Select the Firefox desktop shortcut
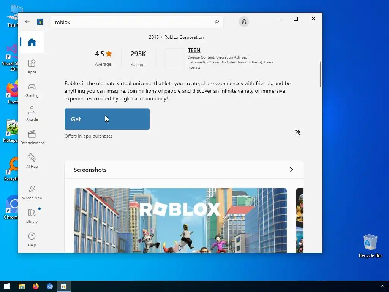This screenshot has height=292, width=389. click(12, 92)
